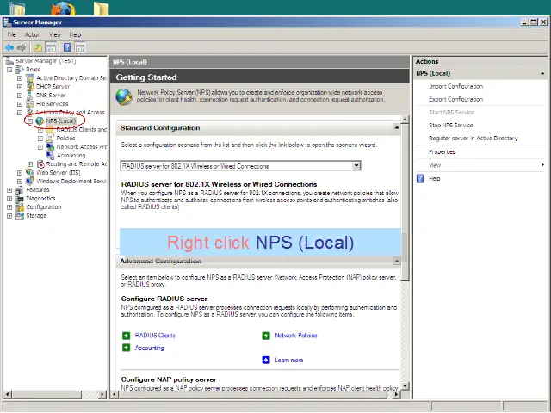This screenshot has height=413, width=551.
Task: Open the Accounting link under Configure RADIUS server
Action: pos(149,348)
